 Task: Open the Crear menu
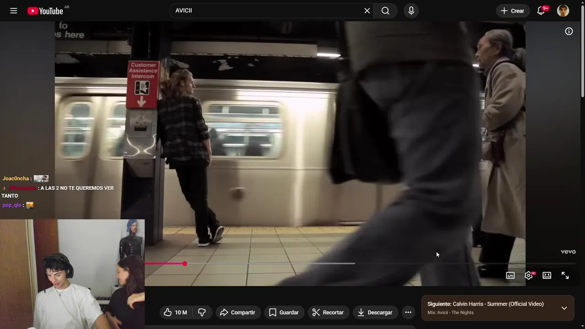pyautogui.click(x=512, y=11)
